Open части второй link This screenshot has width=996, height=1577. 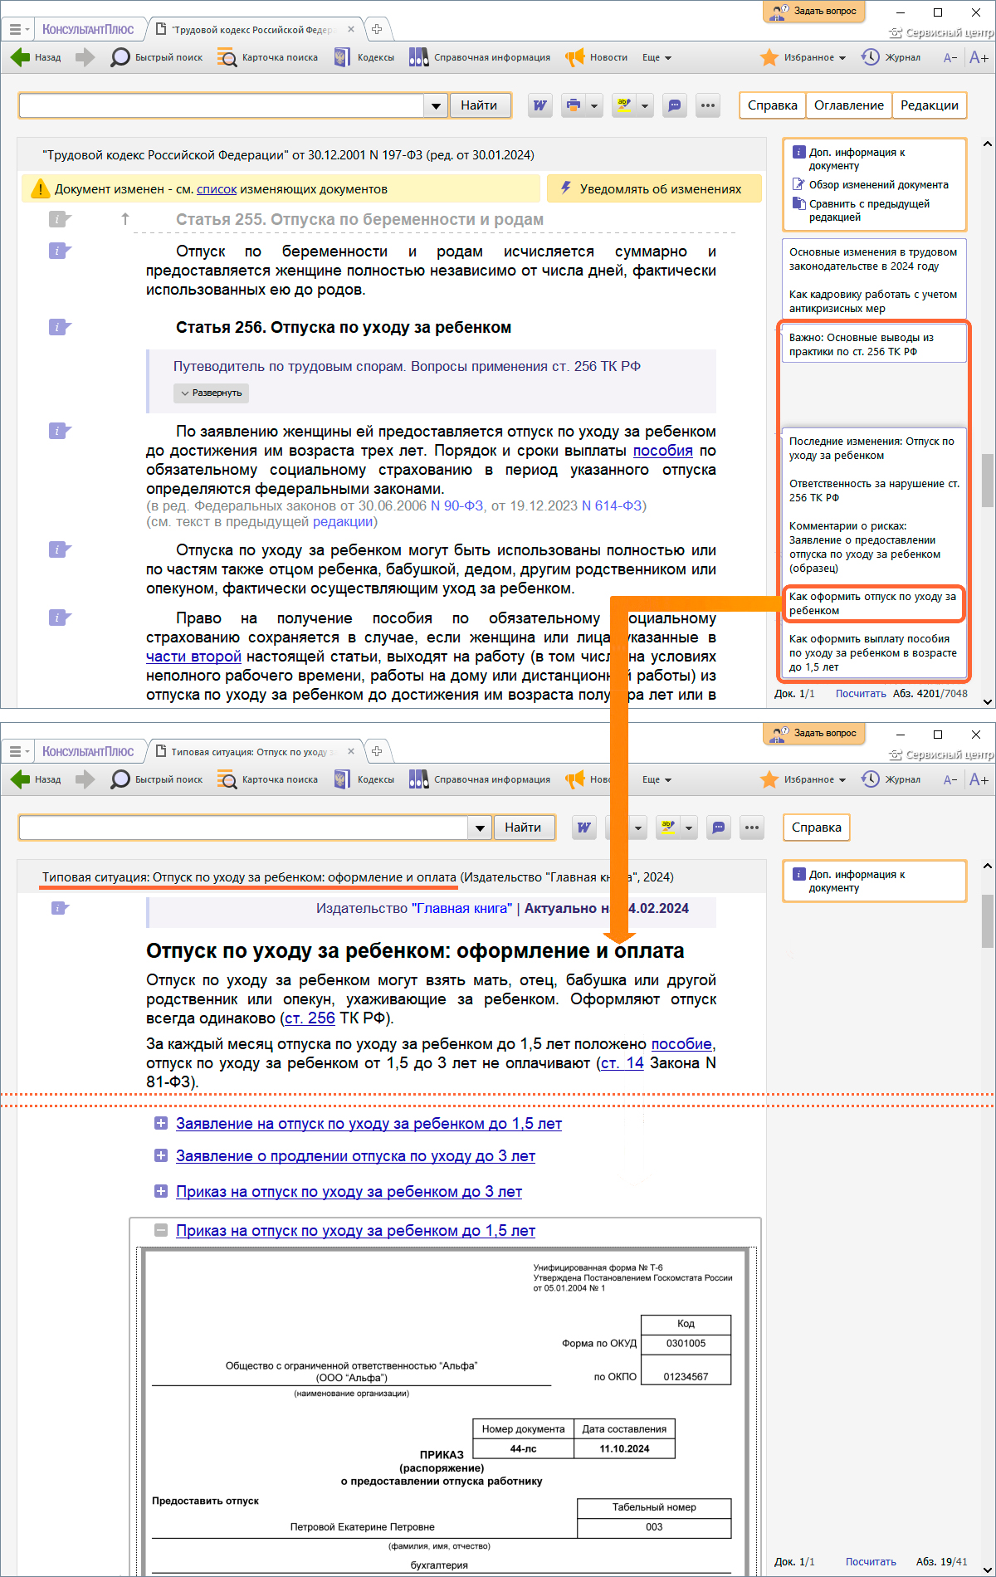pyautogui.click(x=193, y=657)
